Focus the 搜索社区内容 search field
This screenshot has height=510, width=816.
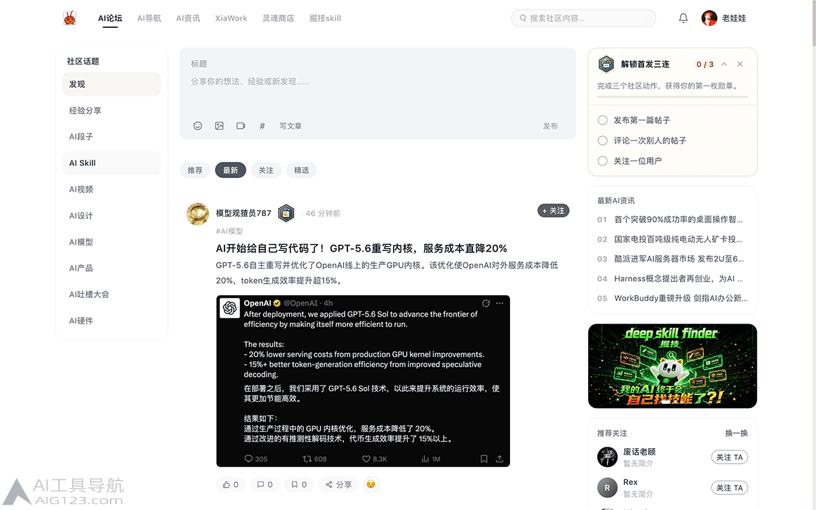[583, 18]
